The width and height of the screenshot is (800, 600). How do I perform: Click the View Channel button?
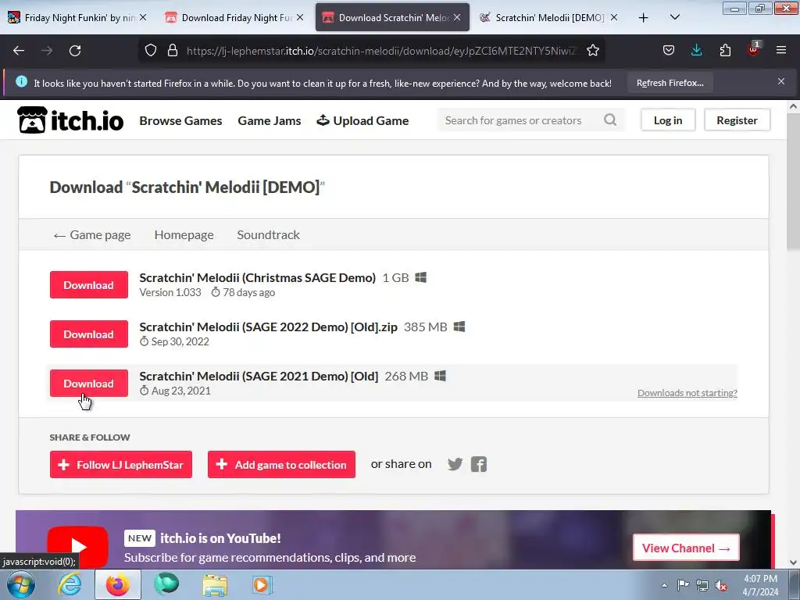coord(686,548)
